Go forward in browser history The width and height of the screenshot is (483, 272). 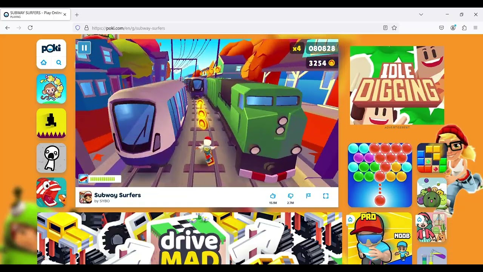(19, 28)
